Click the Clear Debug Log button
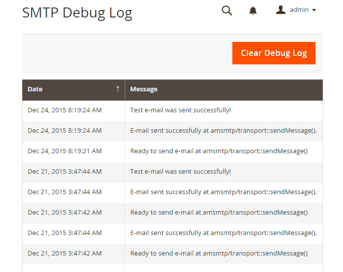343x272 pixels. click(273, 53)
